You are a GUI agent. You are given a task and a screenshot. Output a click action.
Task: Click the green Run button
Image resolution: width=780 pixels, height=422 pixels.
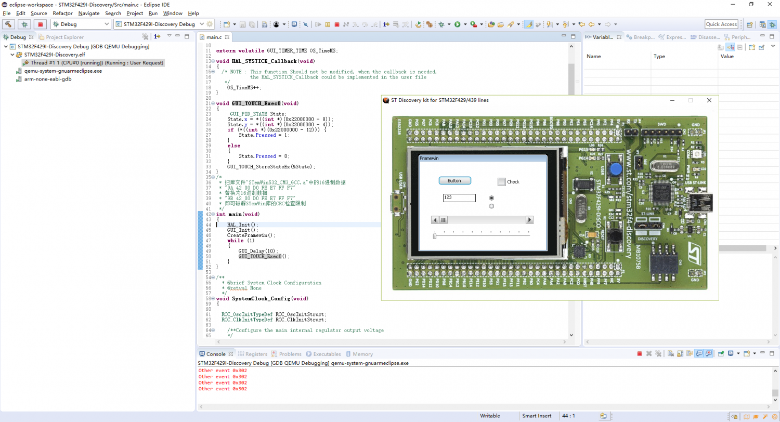458,24
